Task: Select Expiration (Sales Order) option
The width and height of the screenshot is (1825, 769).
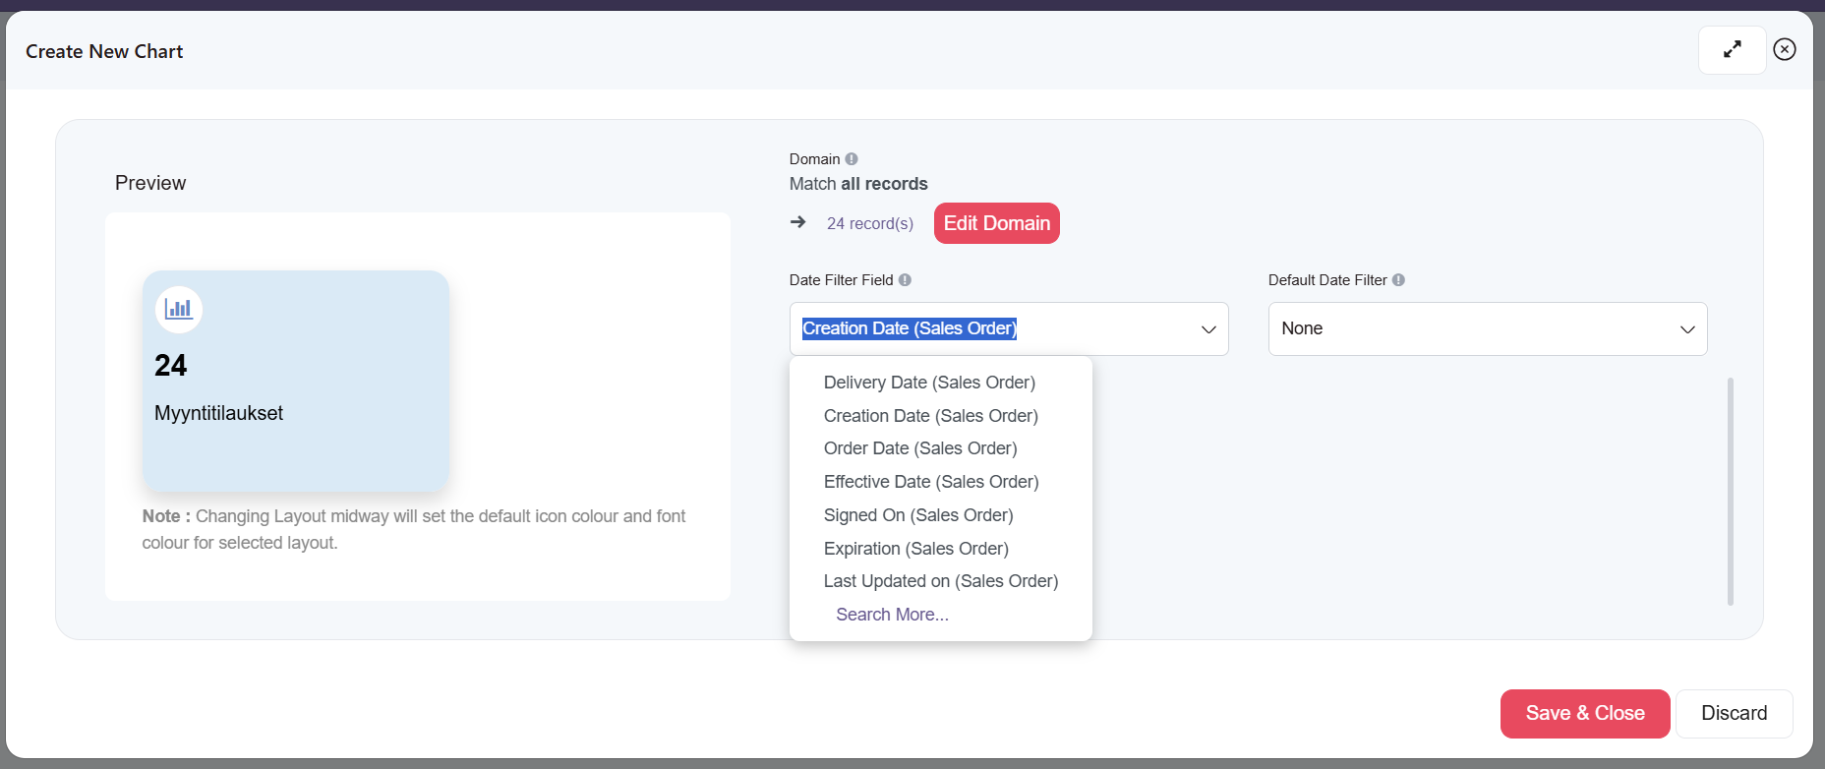Action: [915, 549]
